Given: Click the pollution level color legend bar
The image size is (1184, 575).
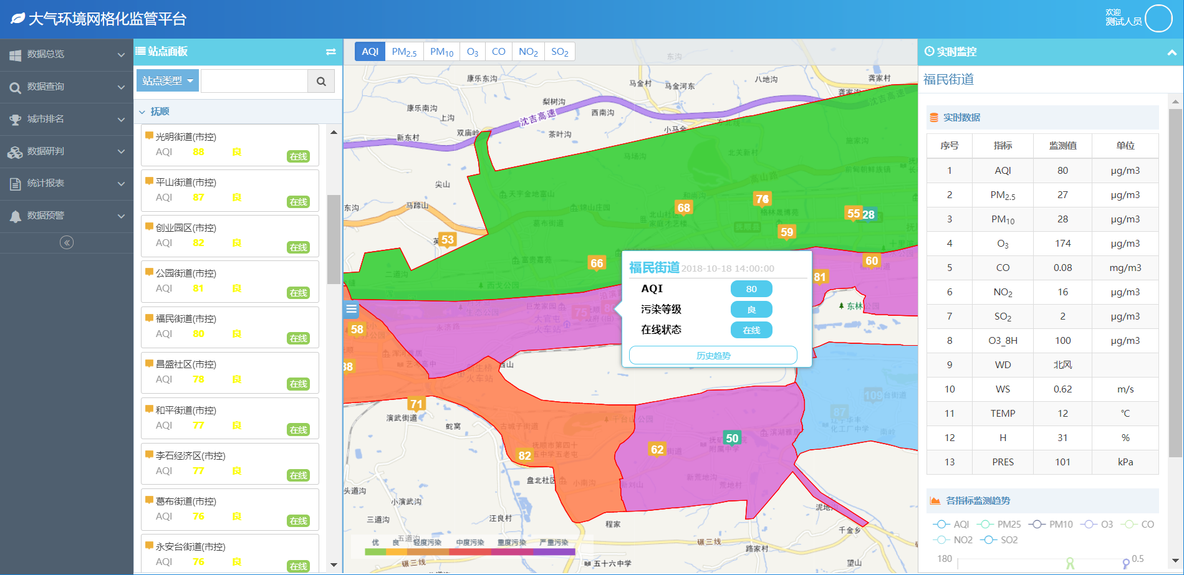Looking at the screenshot, I should [470, 551].
